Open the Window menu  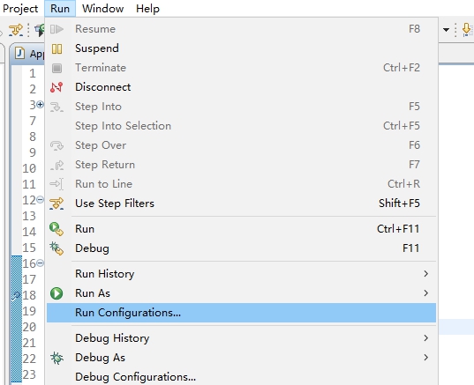102,9
